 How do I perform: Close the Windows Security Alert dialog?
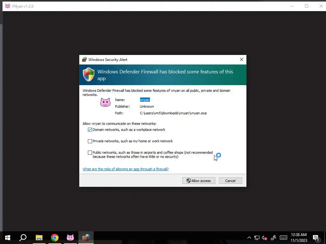tap(242, 59)
